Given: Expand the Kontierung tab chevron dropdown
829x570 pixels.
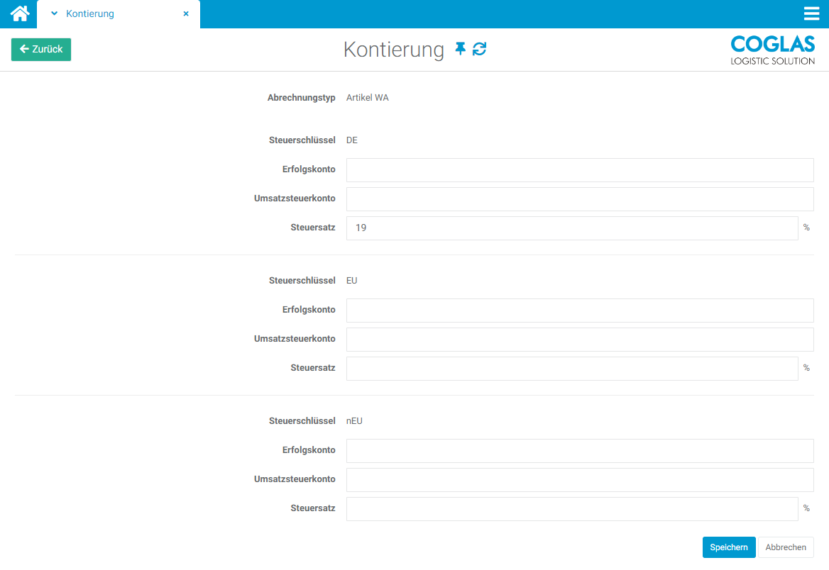Looking at the screenshot, I should [54, 13].
